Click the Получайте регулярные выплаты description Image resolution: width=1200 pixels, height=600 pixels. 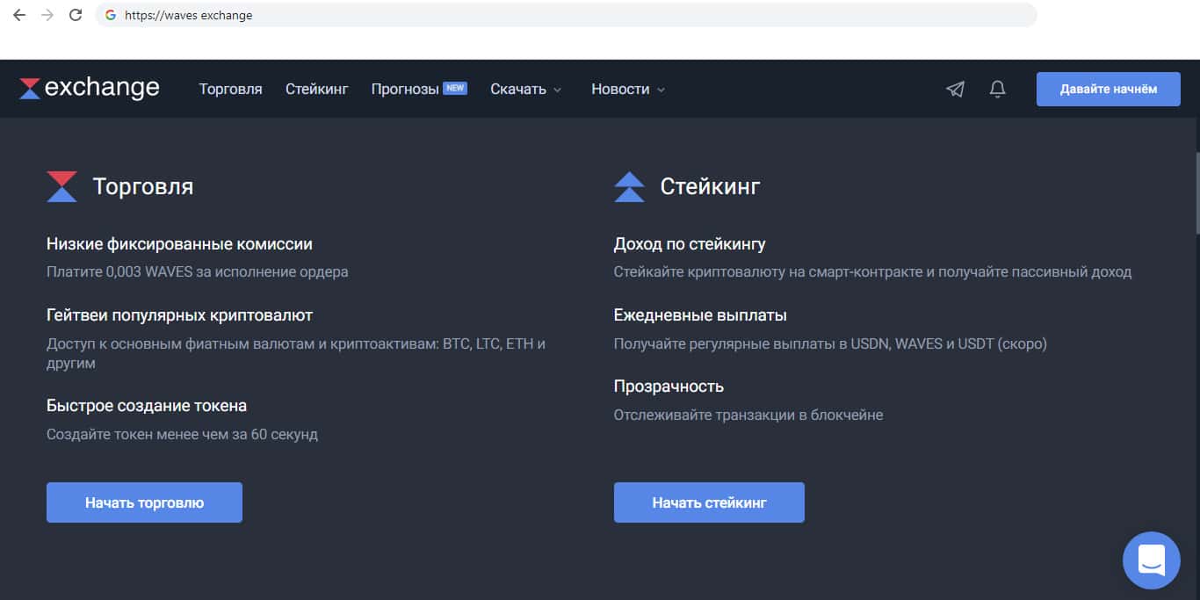coord(830,343)
